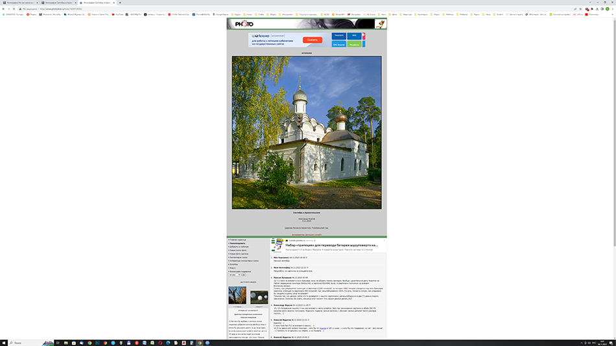Click the ad options three-dot icon
The image size is (616, 346).
[384, 240]
